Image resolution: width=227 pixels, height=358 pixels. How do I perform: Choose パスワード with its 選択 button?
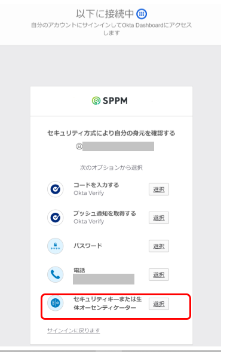click(159, 246)
